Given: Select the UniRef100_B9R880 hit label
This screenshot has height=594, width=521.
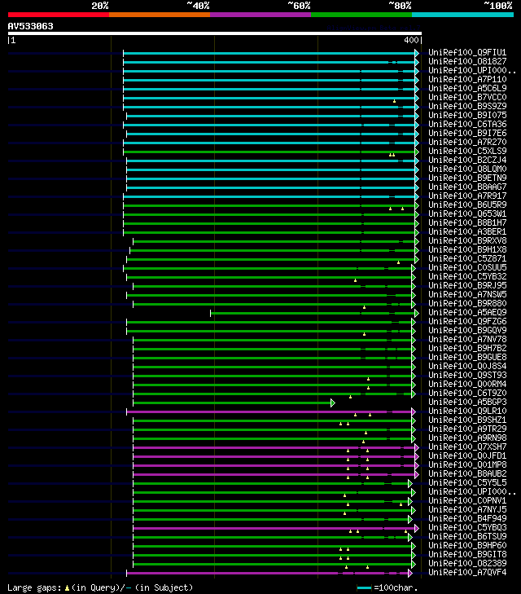Looking at the screenshot, I should point(467,303).
